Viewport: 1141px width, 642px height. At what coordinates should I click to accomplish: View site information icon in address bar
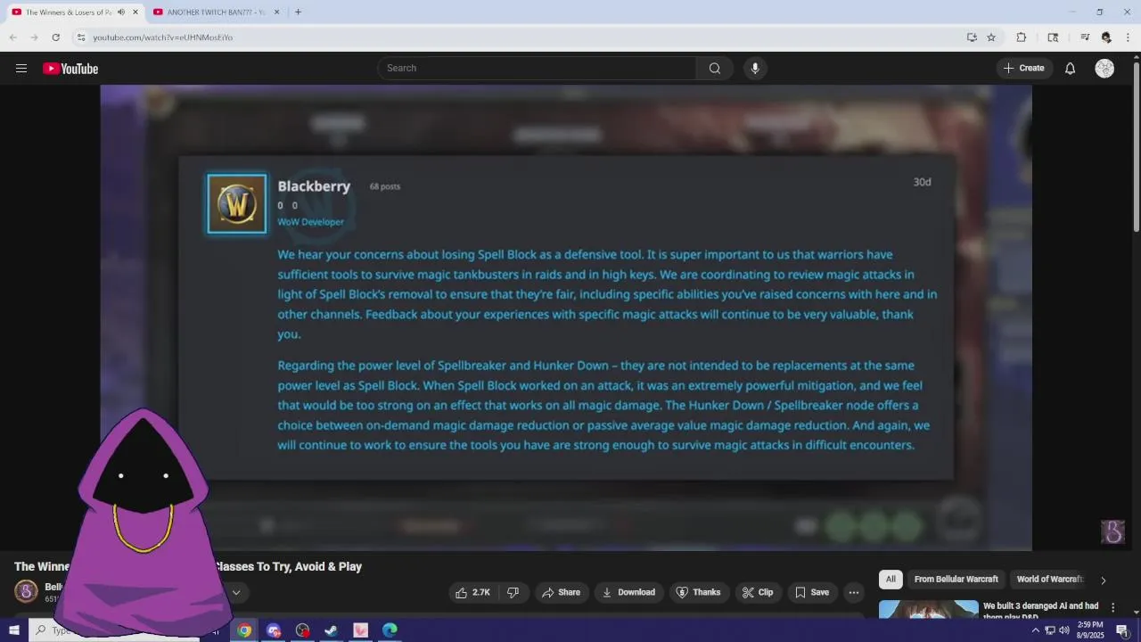(81, 37)
